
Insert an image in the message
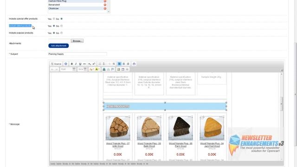(x=119, y=70)
